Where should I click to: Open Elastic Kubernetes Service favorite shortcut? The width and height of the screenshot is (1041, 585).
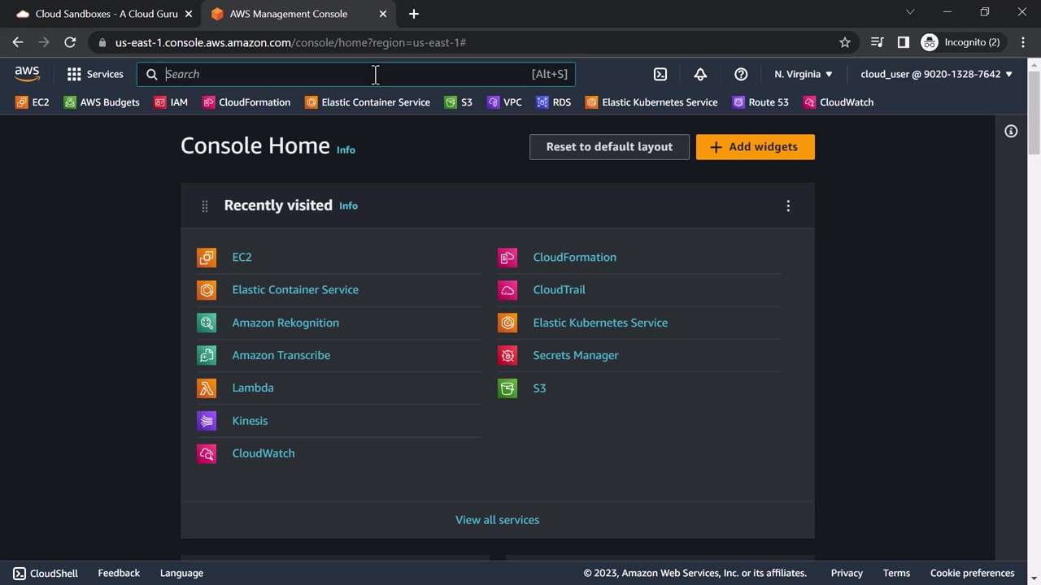(651, 102)
